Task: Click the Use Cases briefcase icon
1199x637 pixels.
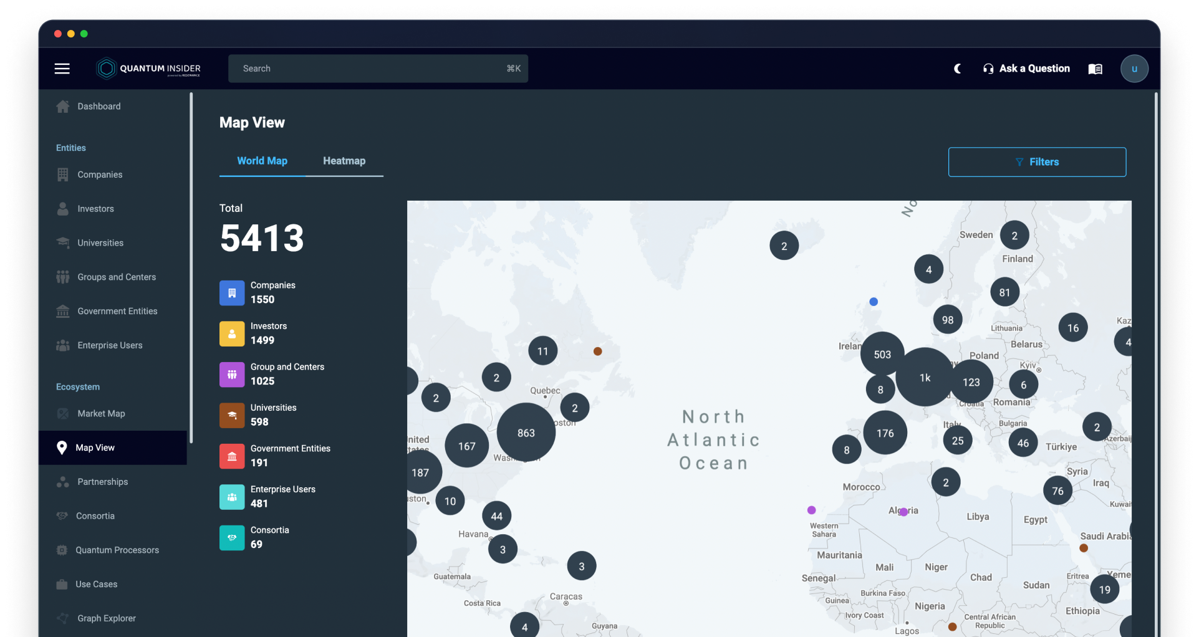Action: pyautogui.click(x=62, y=584)
